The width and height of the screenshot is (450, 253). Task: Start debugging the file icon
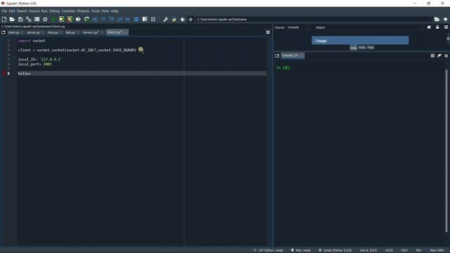[95, 19]
